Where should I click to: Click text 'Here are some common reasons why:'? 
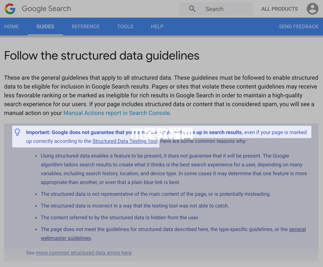click(203, 141)
